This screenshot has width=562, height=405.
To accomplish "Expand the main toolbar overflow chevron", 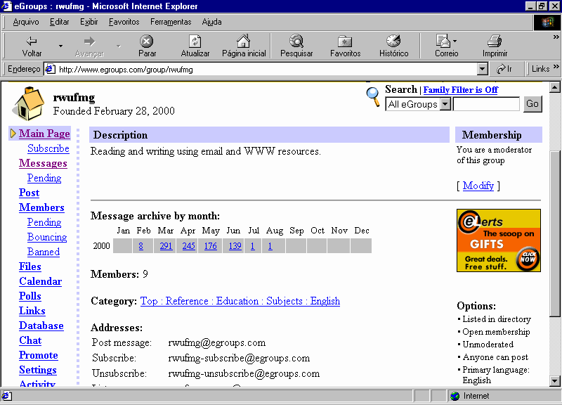I will pos(556,37).
